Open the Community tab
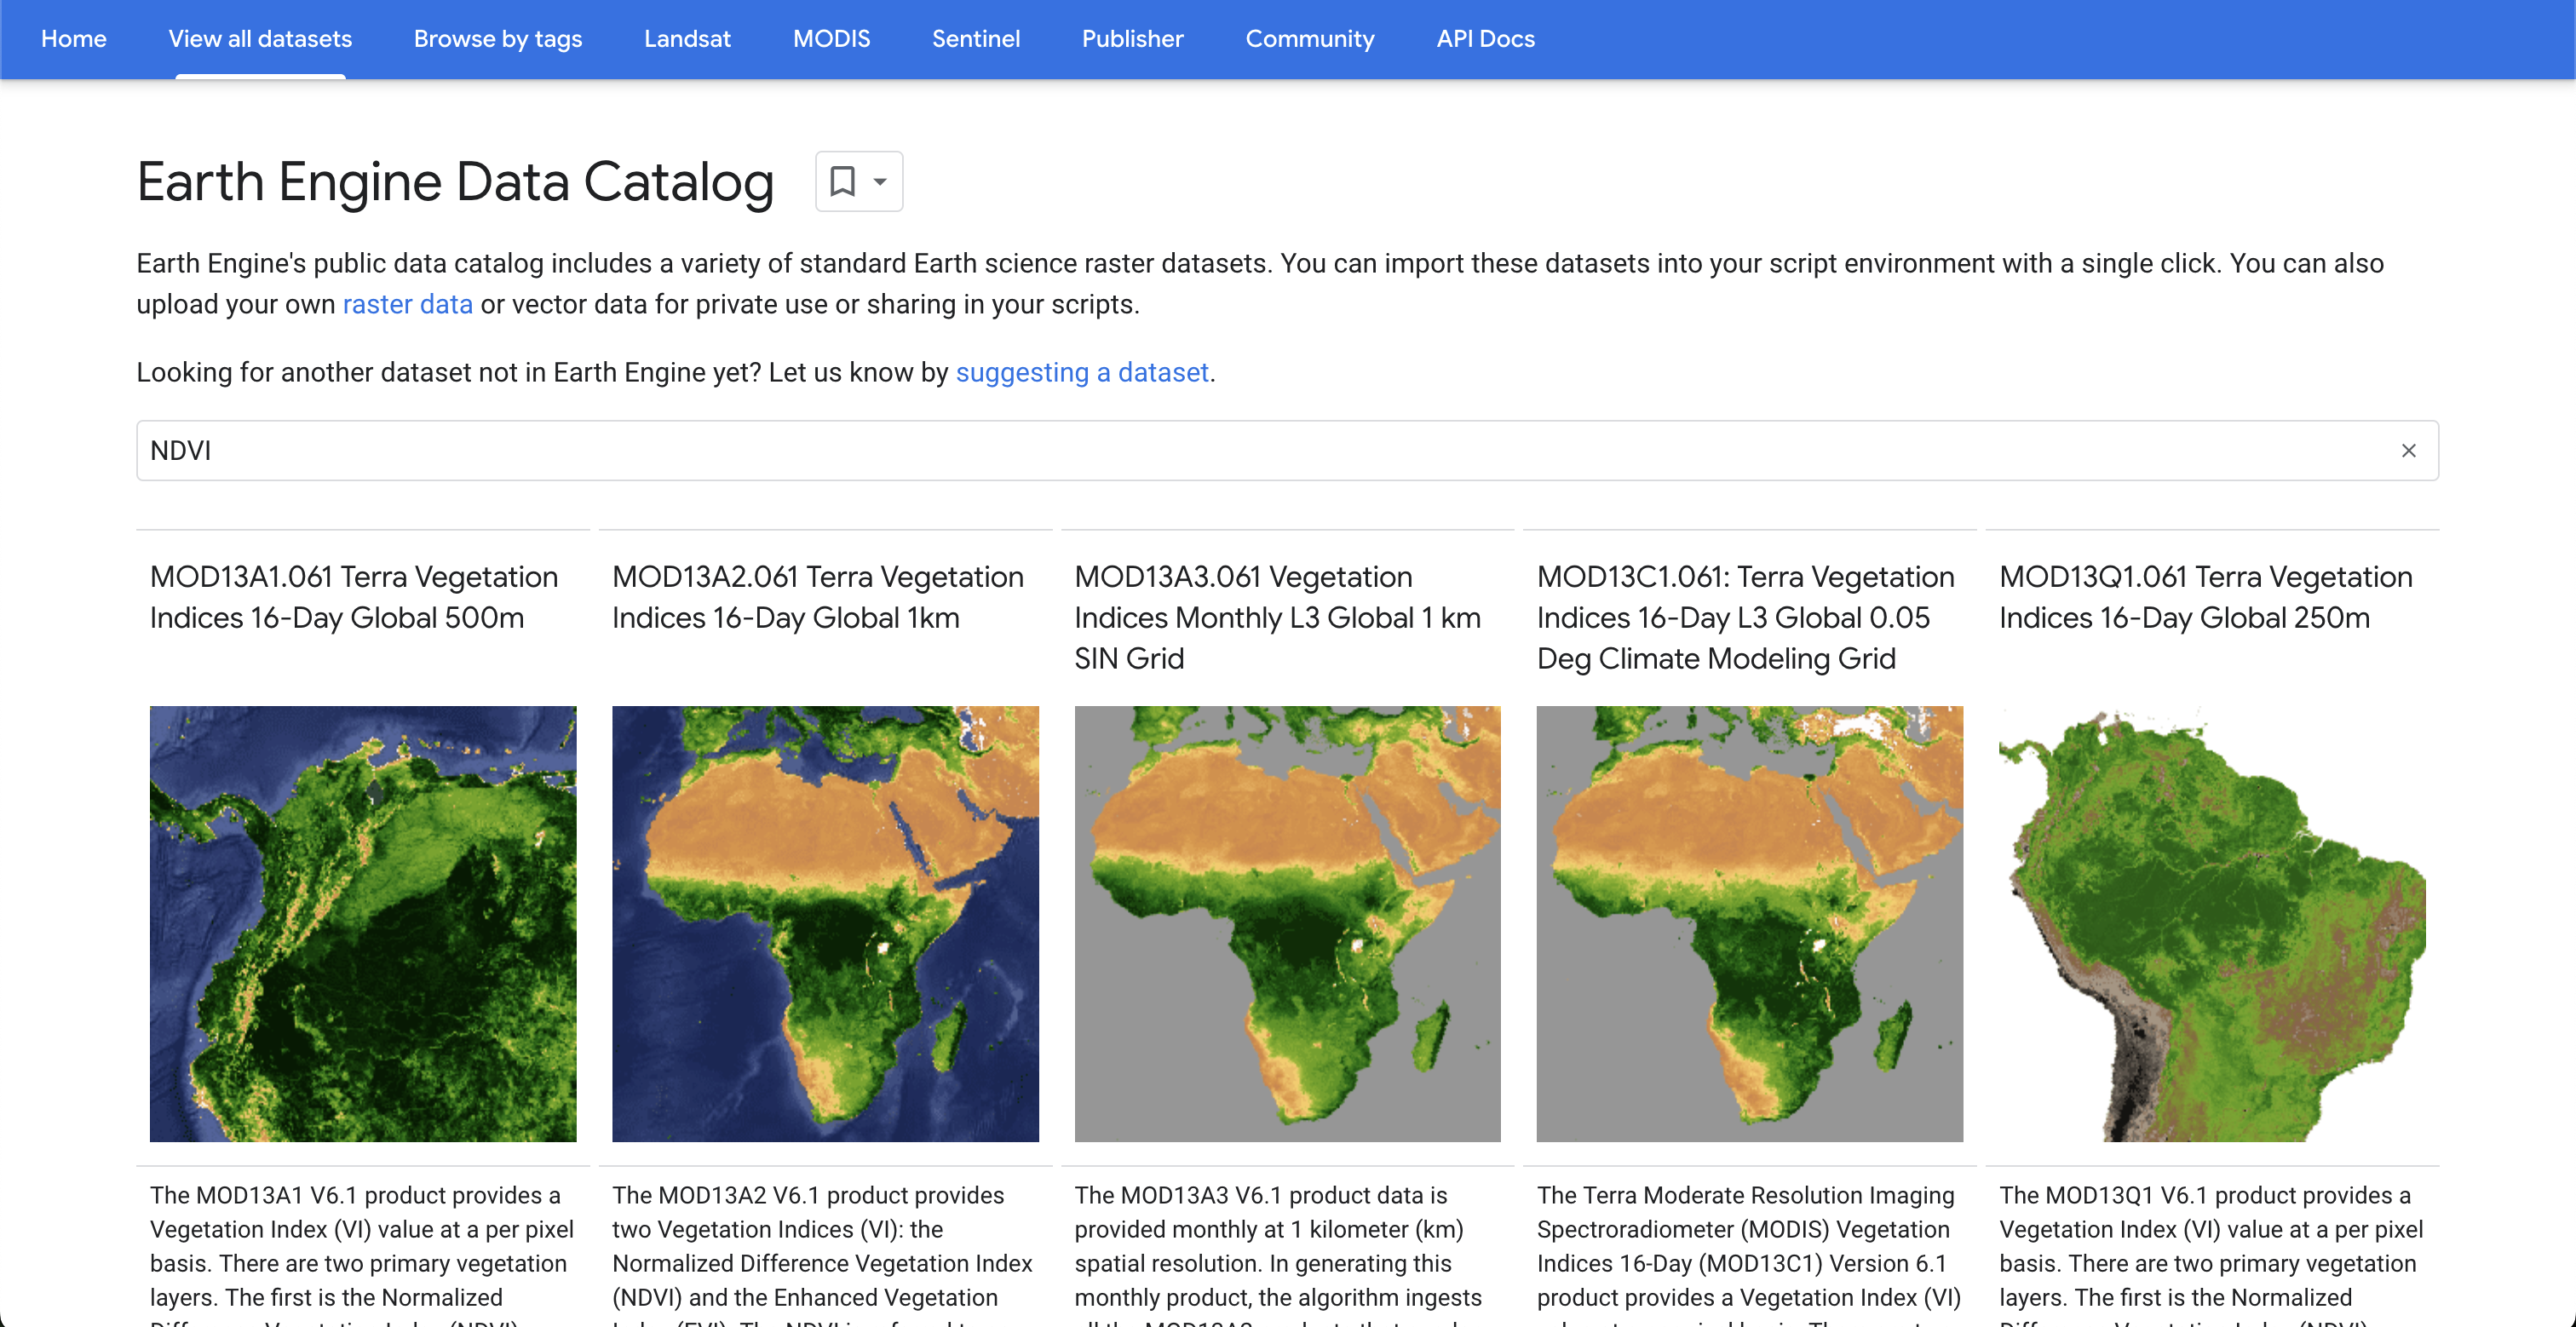The width and height of the screenshot is (2576, 1327). [1309, 39]
